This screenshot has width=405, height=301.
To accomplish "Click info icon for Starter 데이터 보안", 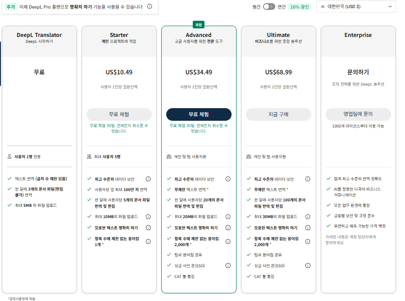I will pos(148,179).
